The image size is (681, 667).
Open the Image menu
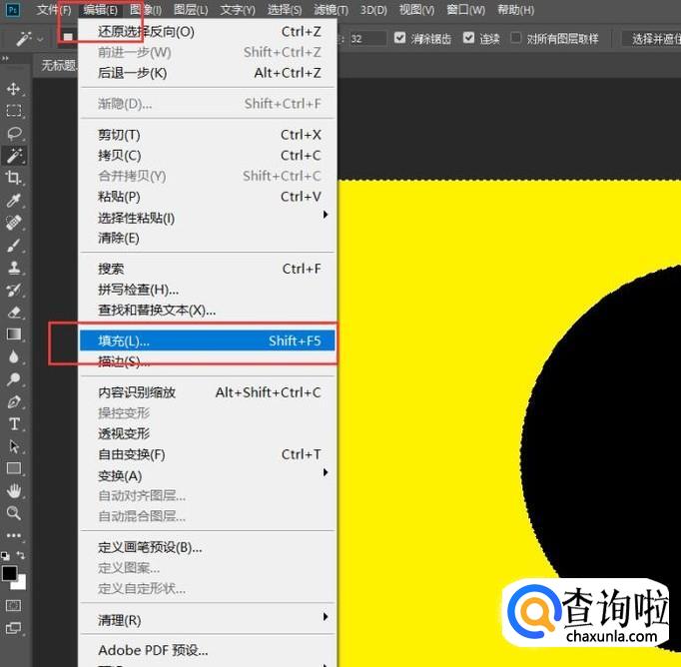tap(146, 10)
